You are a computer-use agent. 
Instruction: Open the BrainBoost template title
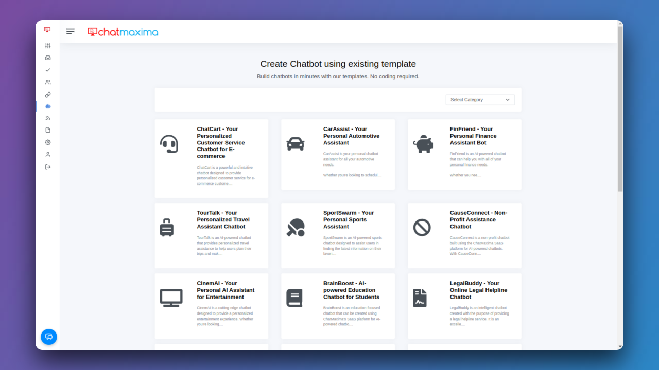(351, 290)
